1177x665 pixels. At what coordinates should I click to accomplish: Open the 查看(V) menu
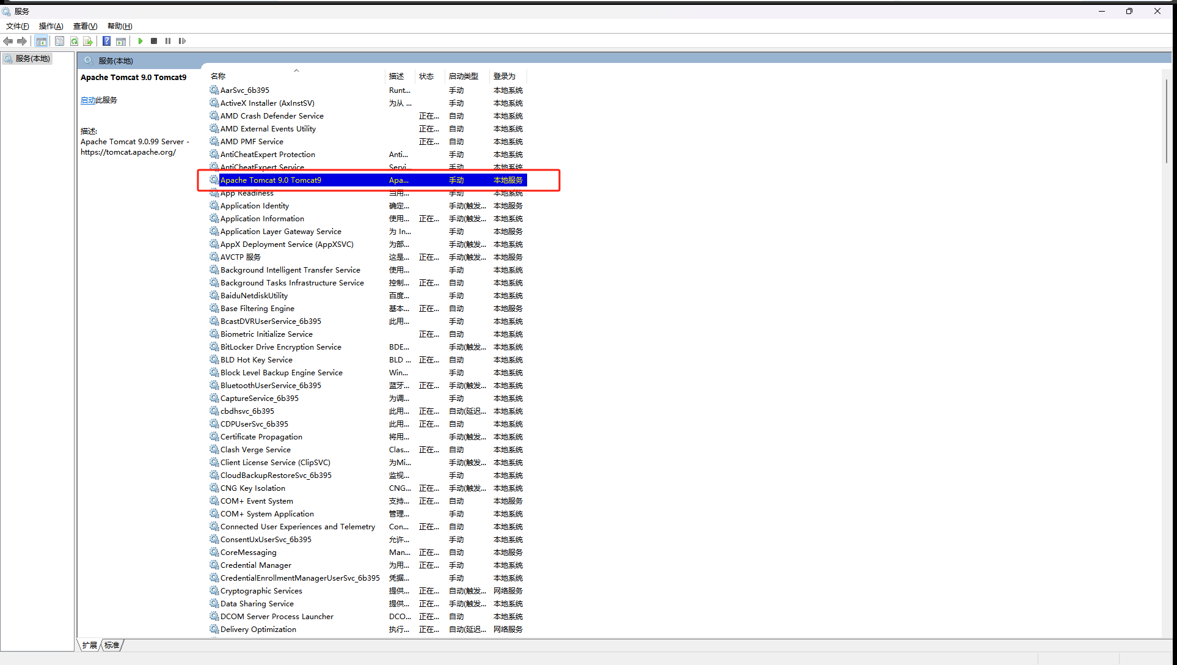click(85, 26)
